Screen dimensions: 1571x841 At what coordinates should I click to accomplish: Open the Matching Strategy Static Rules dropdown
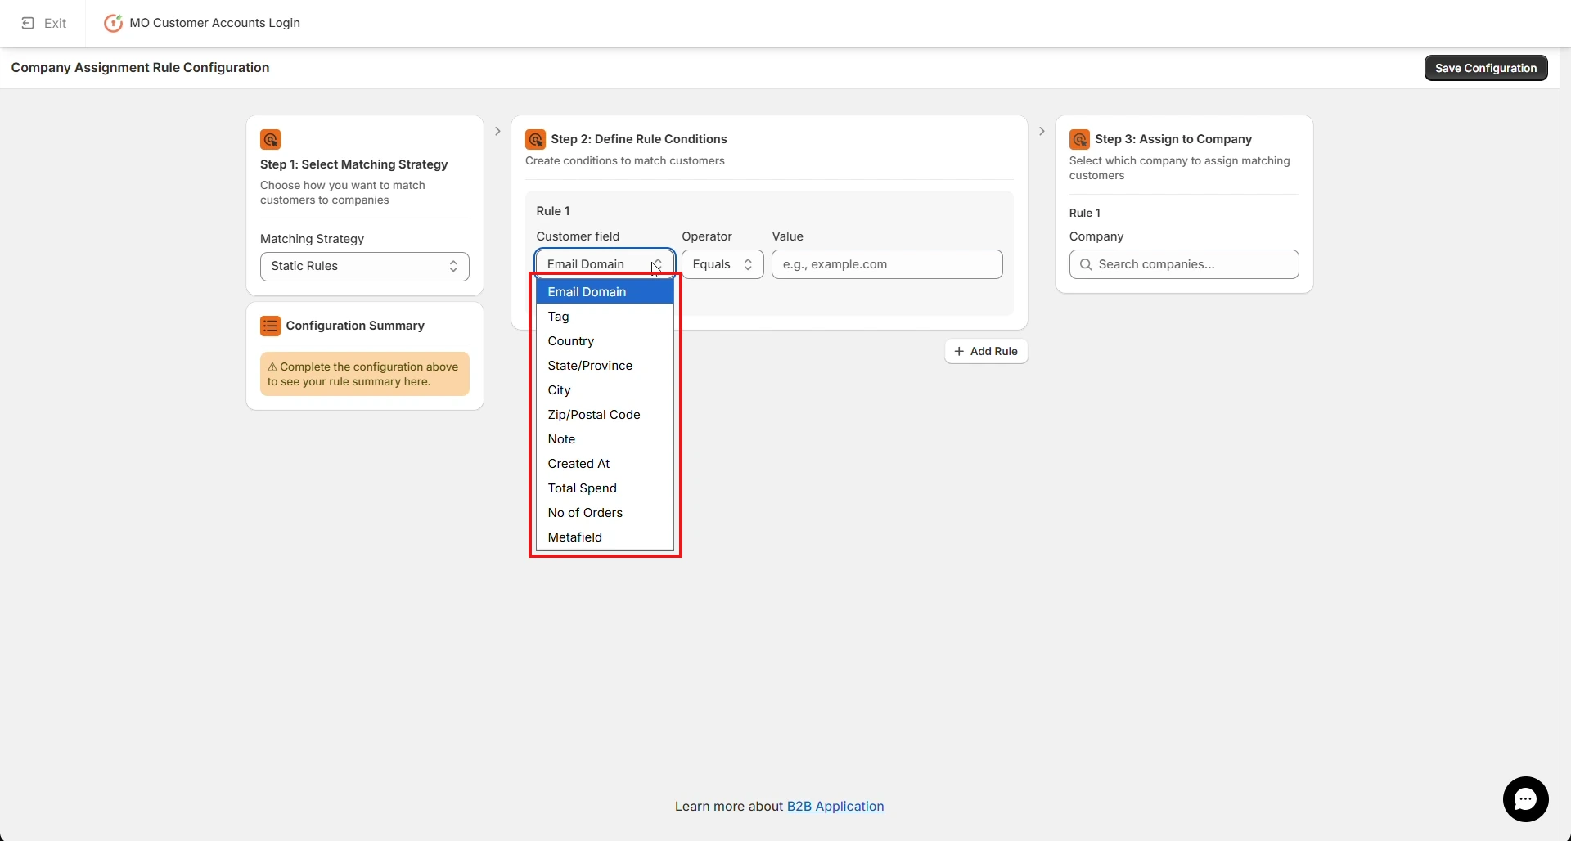click(365, 267)
